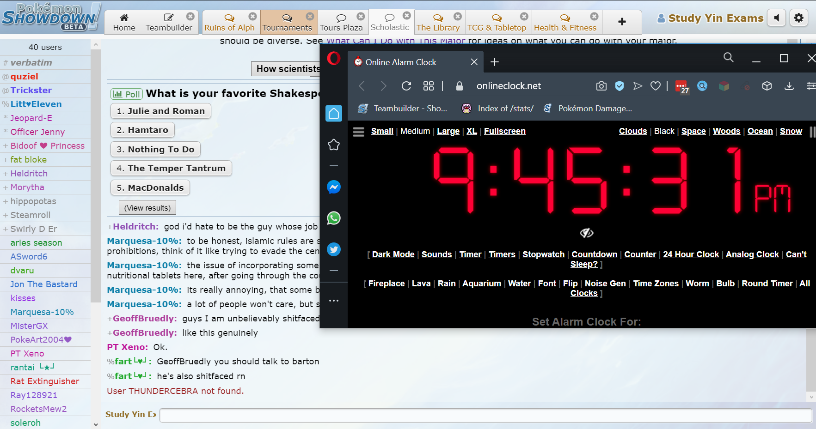Open The Library room tab
816x429 pixels.
[438, 22]
